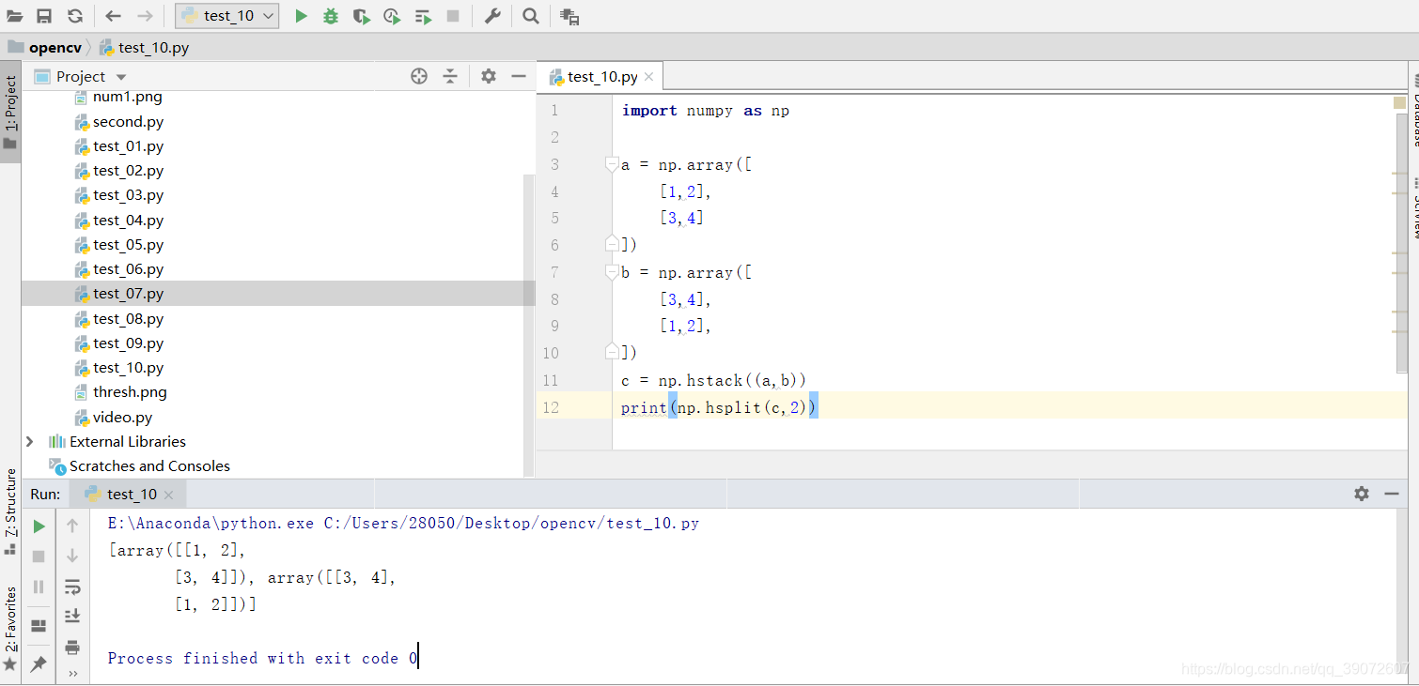Viewport: 1419px width, 686px height.
Task: Select test_10.py breadcrumb in navigation bar
Action: 144,48
